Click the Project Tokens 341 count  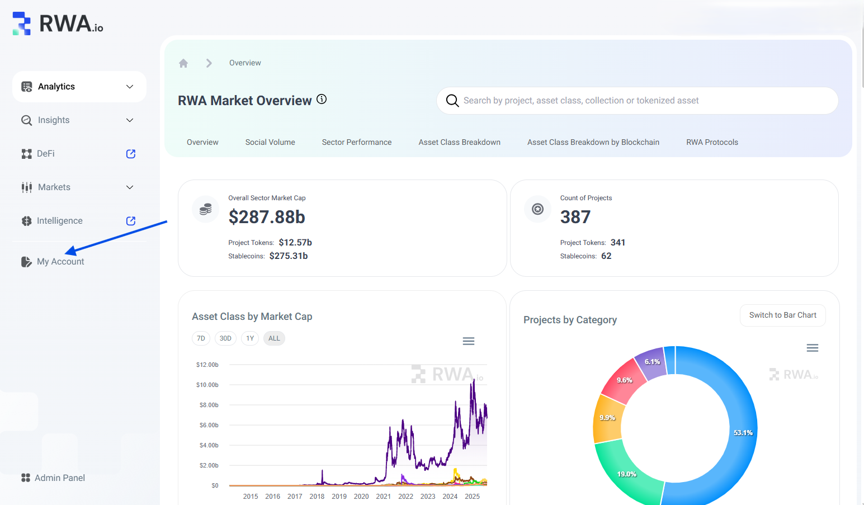point(618,243)
